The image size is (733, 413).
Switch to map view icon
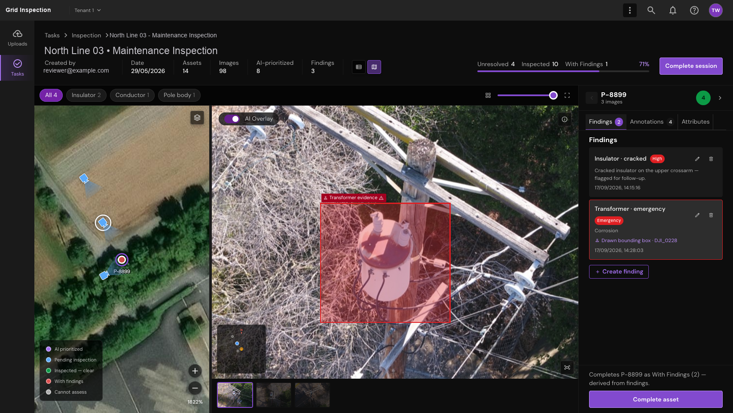pyautogui.click(x=374, y=67)
